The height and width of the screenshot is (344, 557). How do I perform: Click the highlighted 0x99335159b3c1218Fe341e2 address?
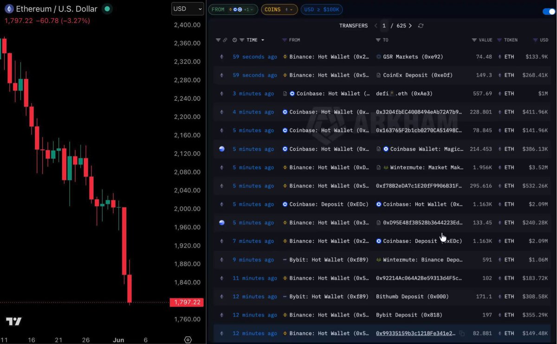click(416, 333)
